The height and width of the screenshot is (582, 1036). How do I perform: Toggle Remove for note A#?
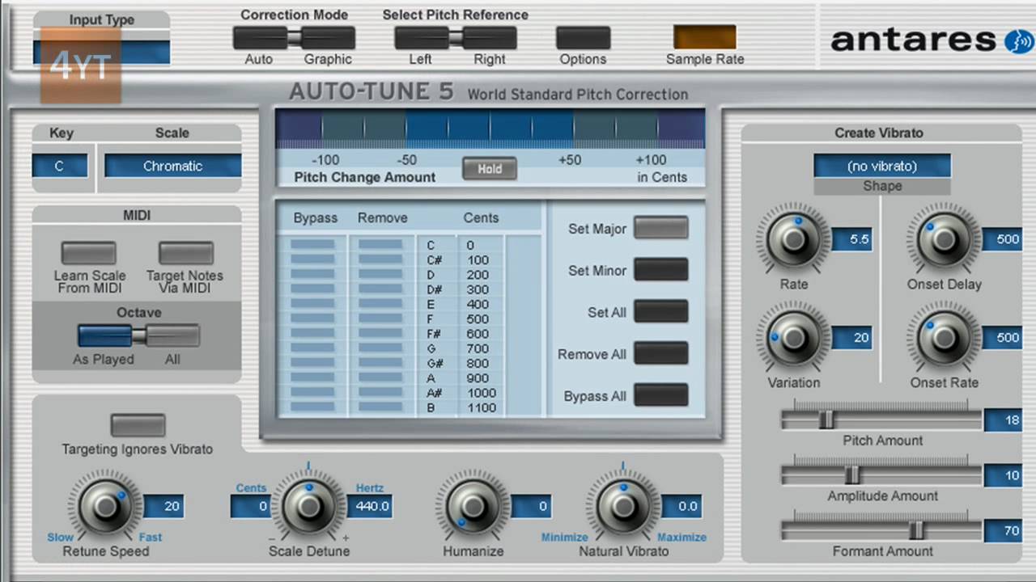[380, 393]
